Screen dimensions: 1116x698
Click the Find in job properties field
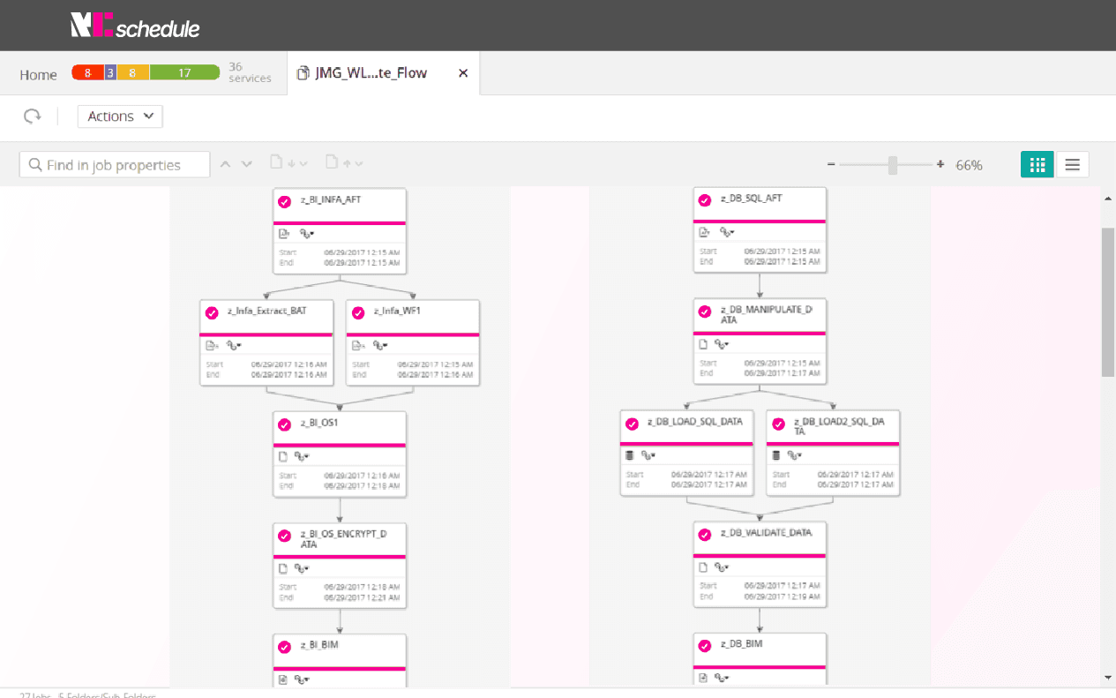click(115, 165)
